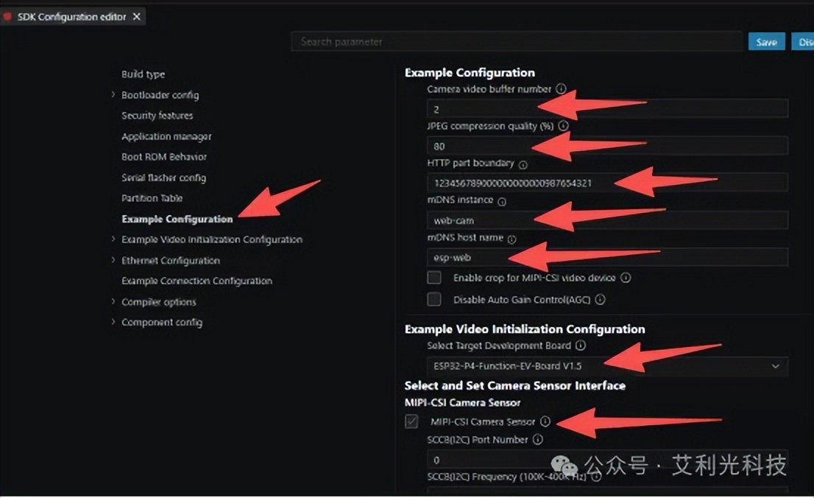Show info for HTTP part boundary
This screenshot has height=498, width=814.
(x=523, y=165)
